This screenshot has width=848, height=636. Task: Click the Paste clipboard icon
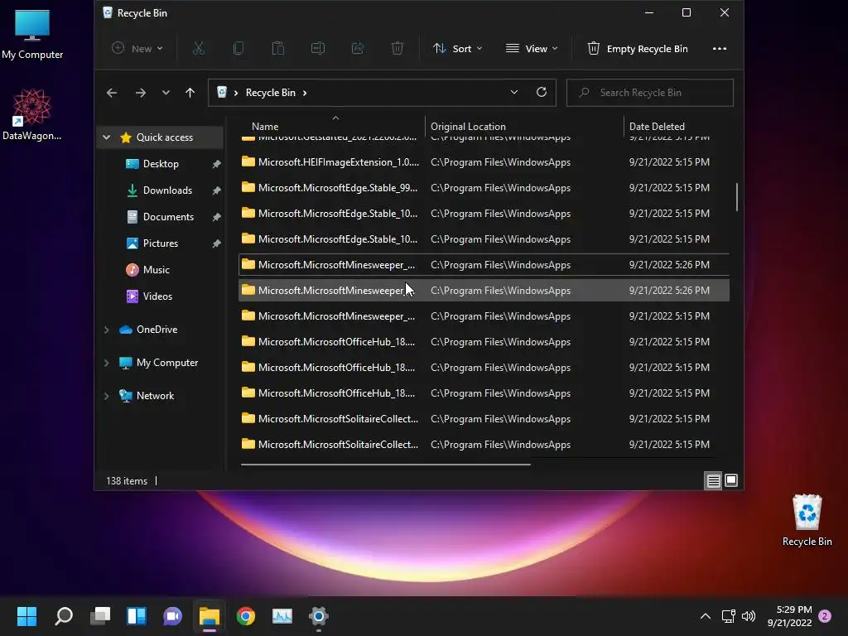click(x=278, y=49)
